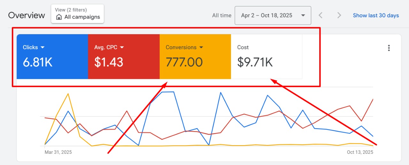This screenshot has height=165, width=409.
Task: Expand the Avg. CPC metric dropdown arrow
Action: pyautogui.click(x=122, y=47)
